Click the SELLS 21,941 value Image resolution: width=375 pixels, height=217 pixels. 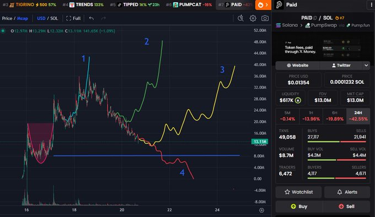(x=360, y=137)
